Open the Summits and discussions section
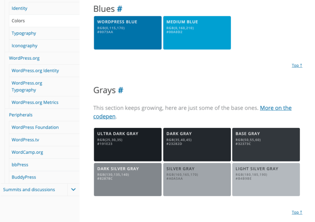315x222 pixels. coord(29,190)
